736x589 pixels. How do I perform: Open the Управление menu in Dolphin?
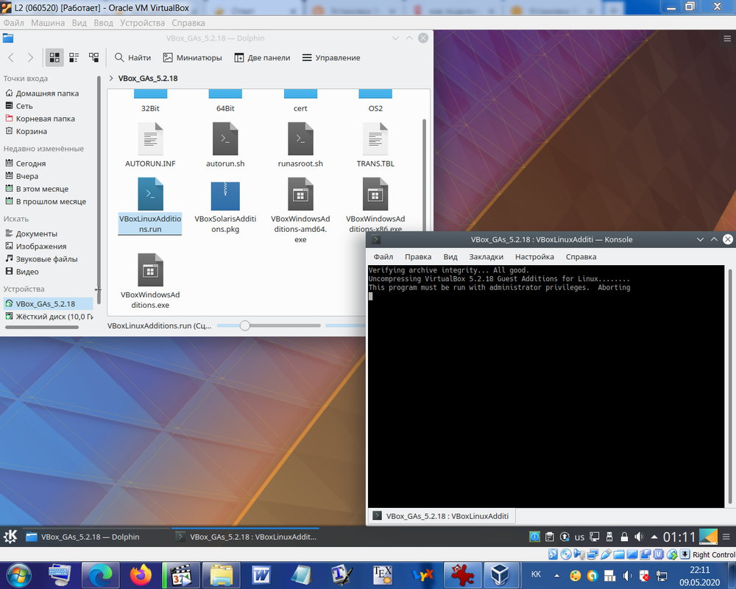[331, 57]
